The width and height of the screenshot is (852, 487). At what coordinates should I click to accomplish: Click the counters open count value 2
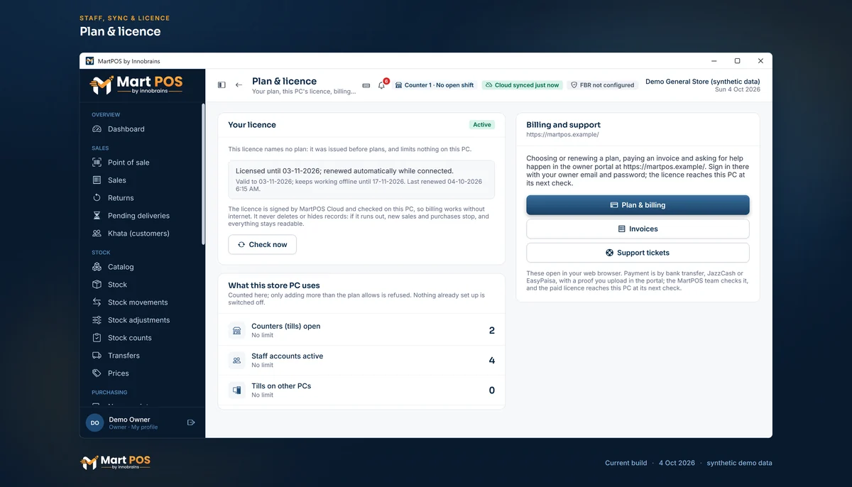[492, 331]
